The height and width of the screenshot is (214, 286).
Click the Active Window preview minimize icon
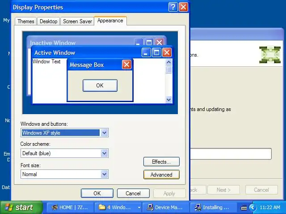coord(146,53)
